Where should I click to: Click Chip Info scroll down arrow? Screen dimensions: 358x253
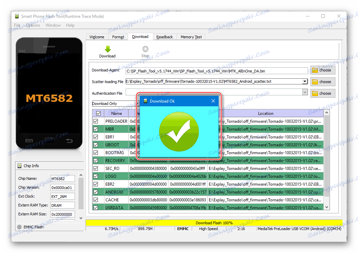pyautogui.click(x=81, y=218)
